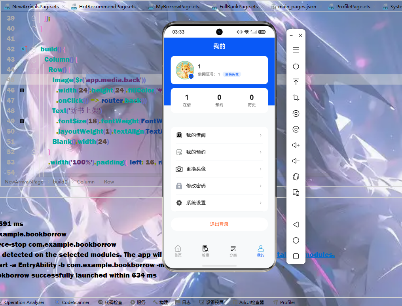The image size is (402, 306).
Task: Rotate the emulator device screen
Action: pos(296,177)
